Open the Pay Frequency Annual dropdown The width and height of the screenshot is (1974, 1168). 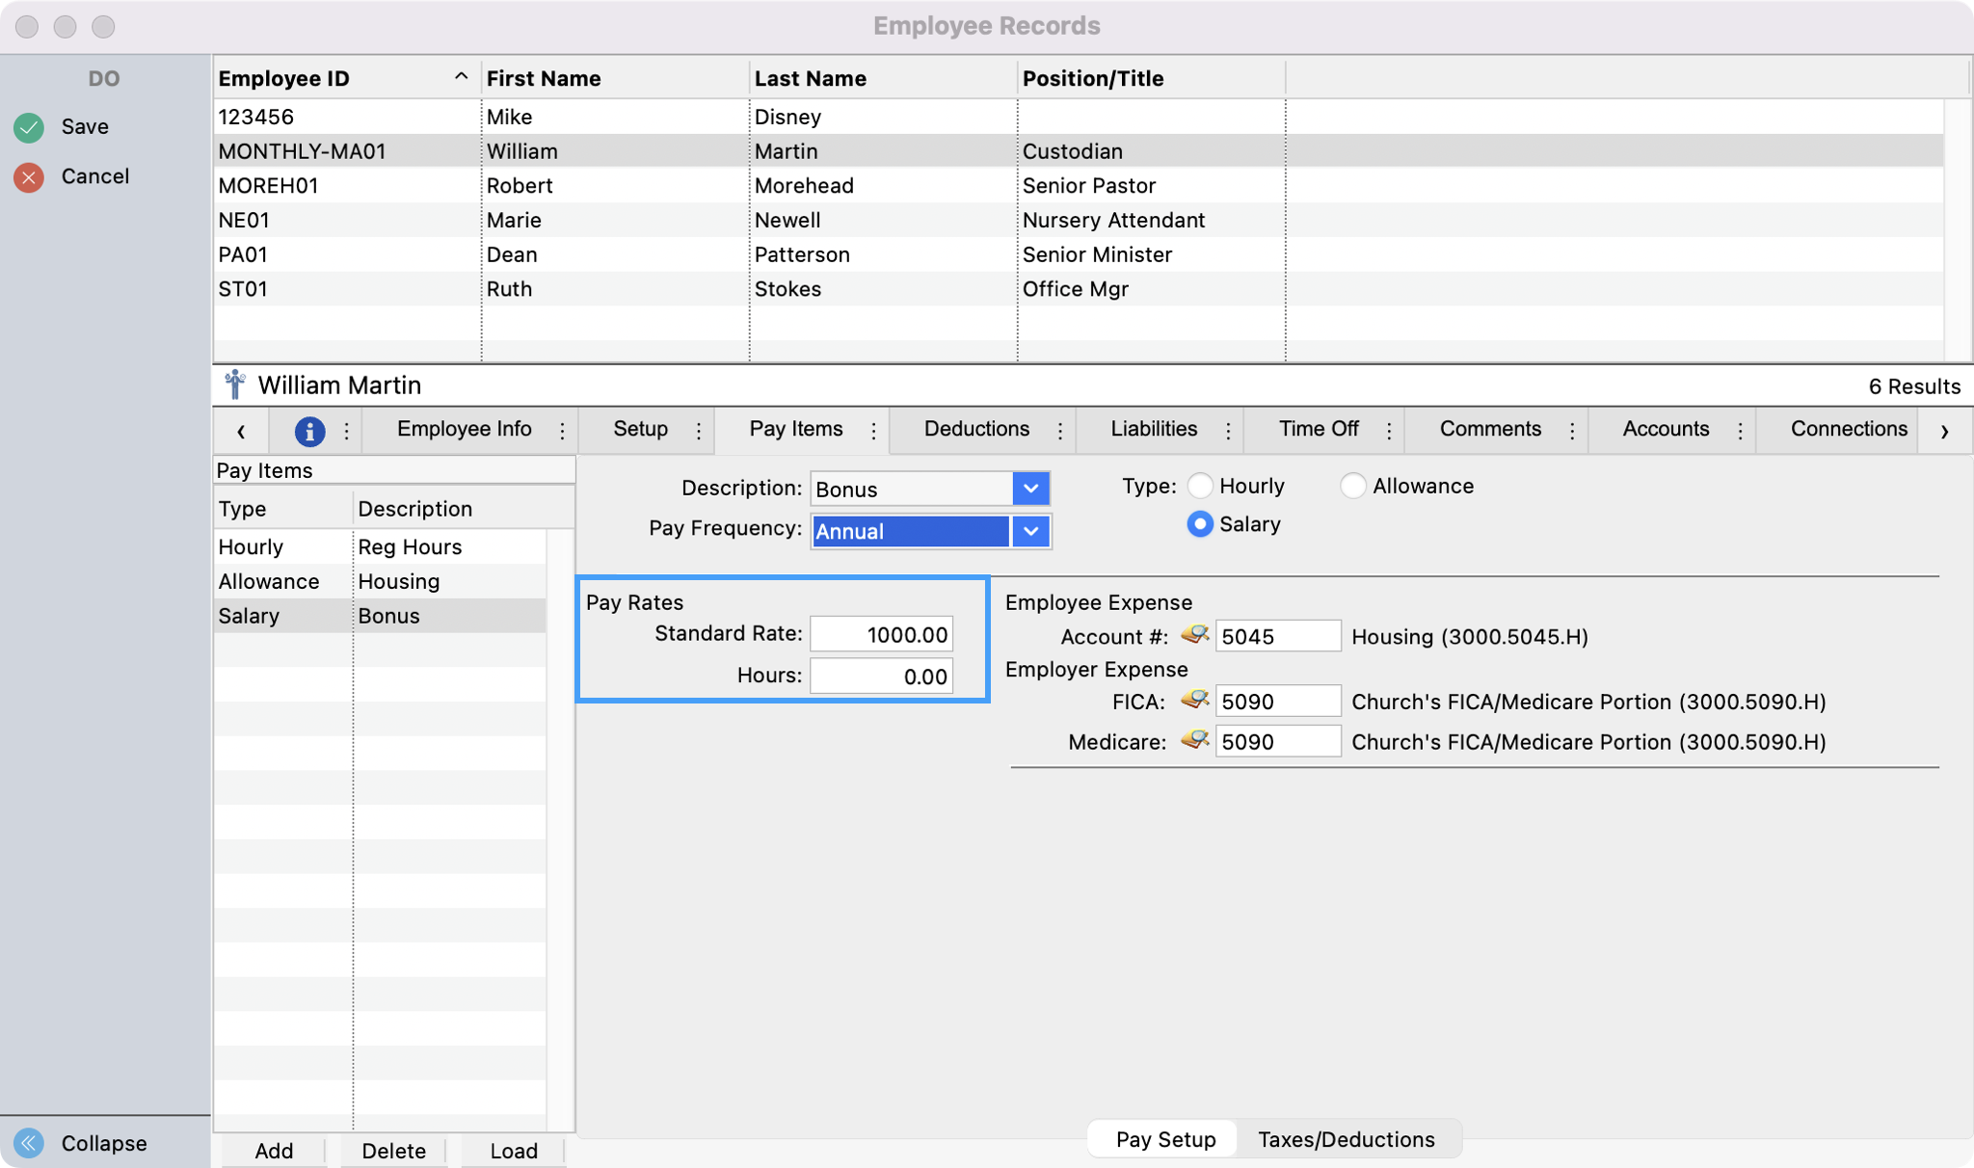pyautogui.click(x=1030, y=531)
